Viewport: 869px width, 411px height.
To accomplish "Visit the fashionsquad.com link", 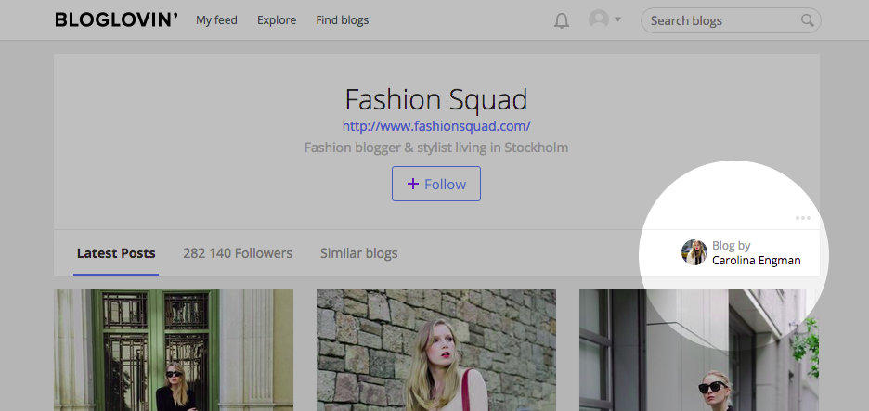I will (x=436, y=126).
